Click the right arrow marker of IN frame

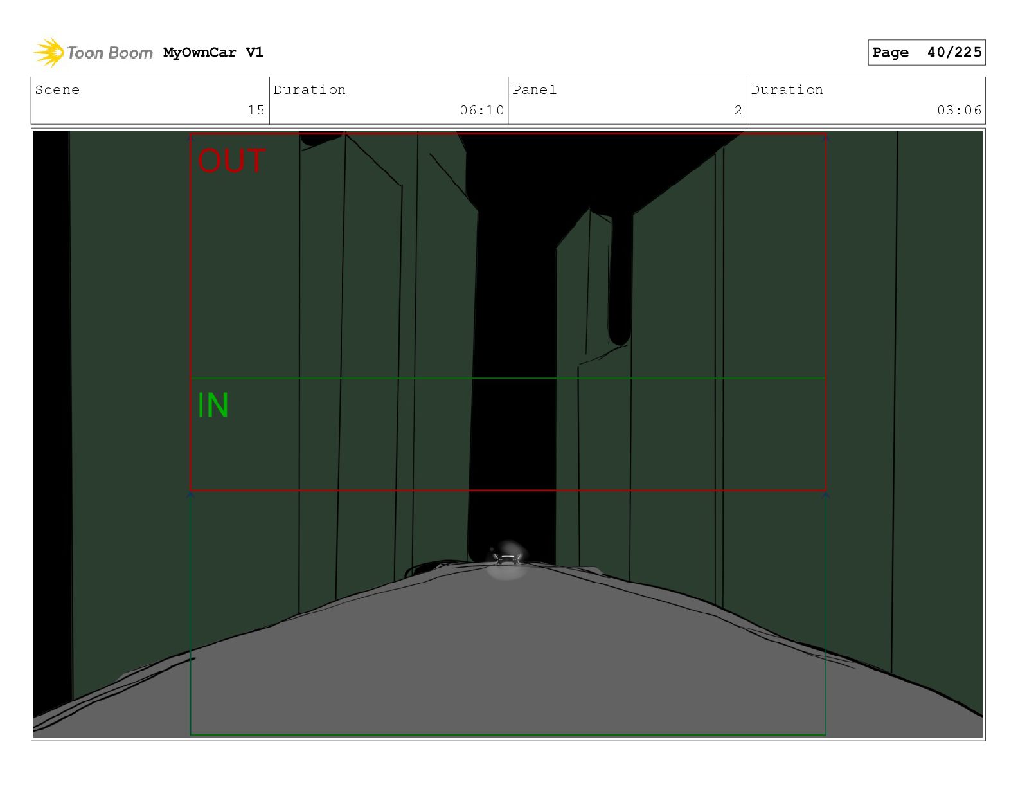click(x=826, y=494)
